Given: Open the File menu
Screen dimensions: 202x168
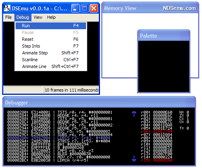Looking at the screenshot, I should point(8,17).
